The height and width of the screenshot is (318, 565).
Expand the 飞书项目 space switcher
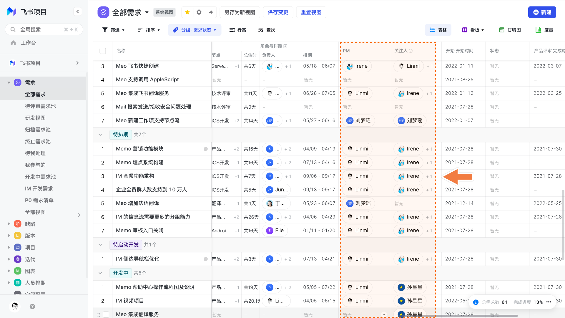tap(78, 63)
